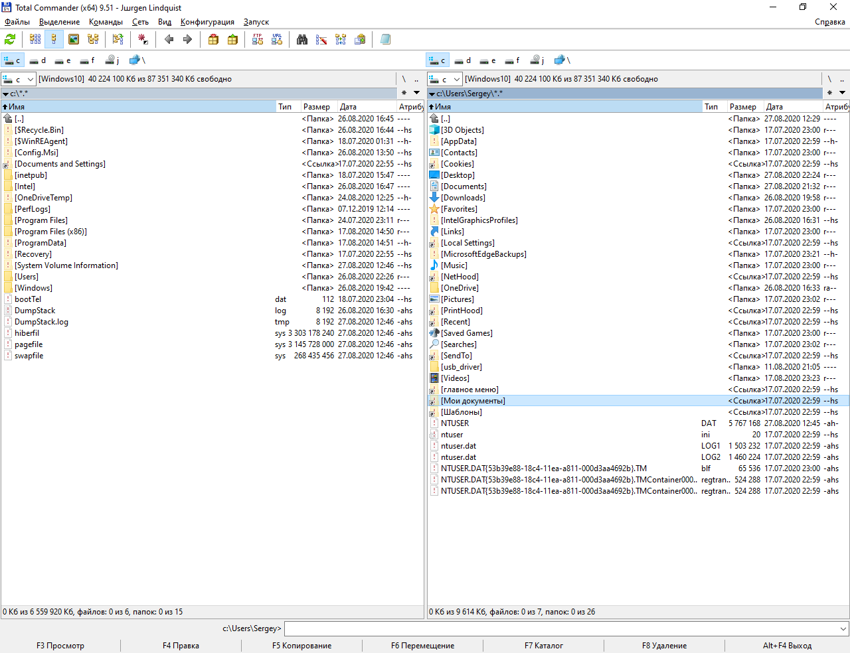Click the F3 Просмотр button
The width and height of the screenshot is (850, 653).
click(x=60, y=646)
